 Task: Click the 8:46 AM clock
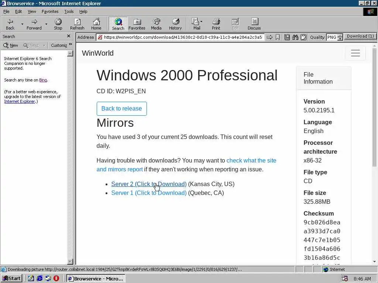[362, 279]
